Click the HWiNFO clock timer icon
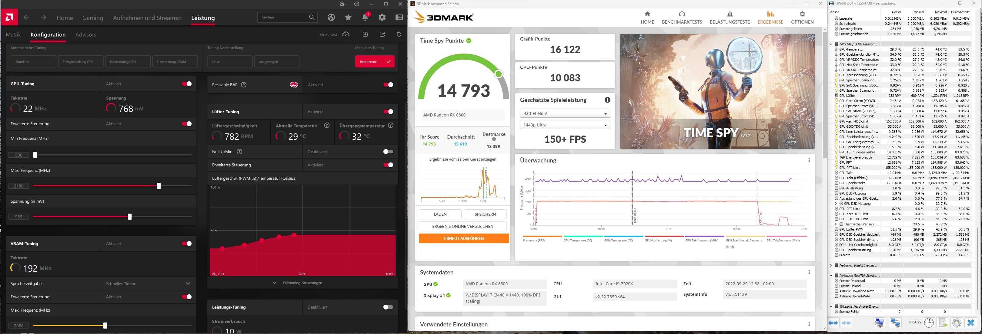 pyautogui.click(x=929, y=323)
